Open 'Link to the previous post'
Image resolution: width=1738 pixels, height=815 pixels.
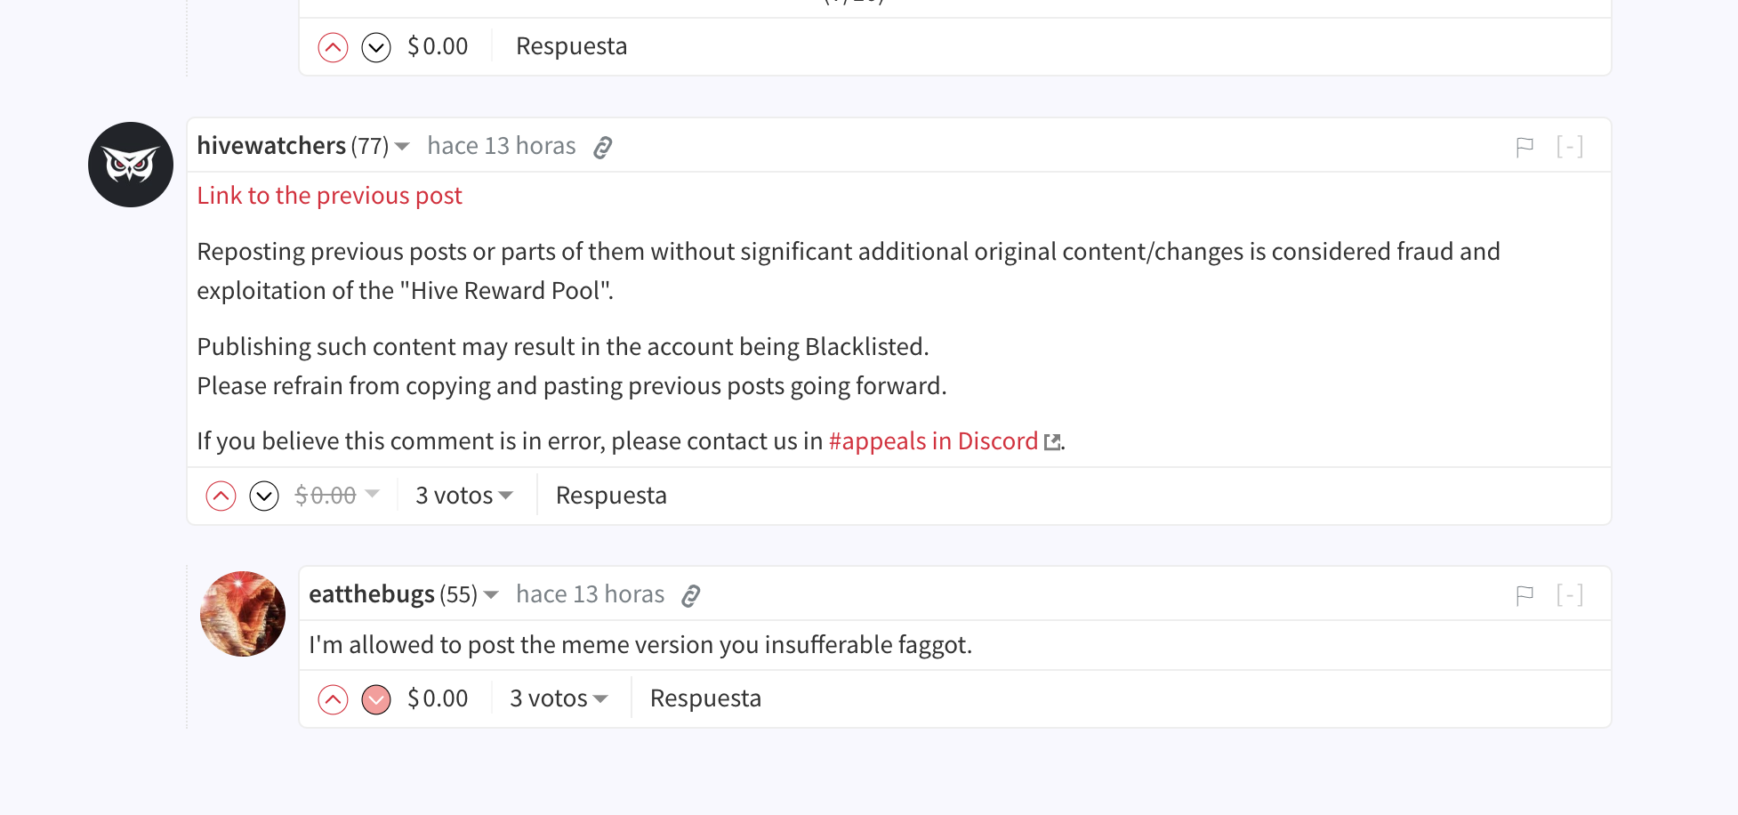[329, 196]
